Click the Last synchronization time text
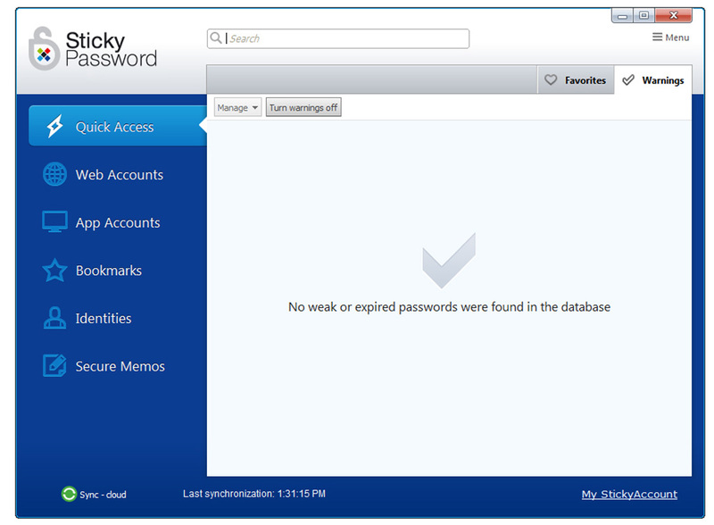 (254, 494)
